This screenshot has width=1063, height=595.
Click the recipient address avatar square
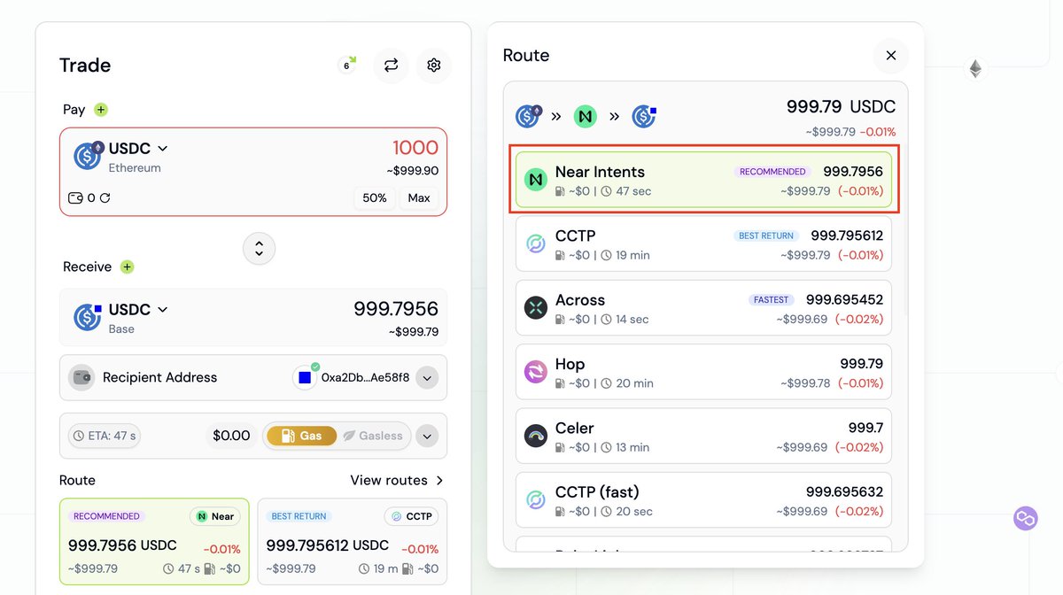coord(306,377)
